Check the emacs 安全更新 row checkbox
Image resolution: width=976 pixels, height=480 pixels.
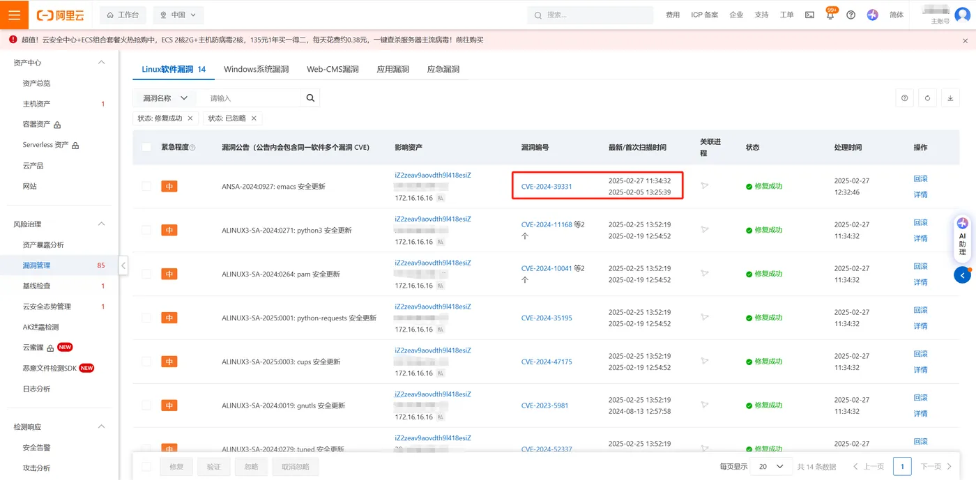[146, 186]
